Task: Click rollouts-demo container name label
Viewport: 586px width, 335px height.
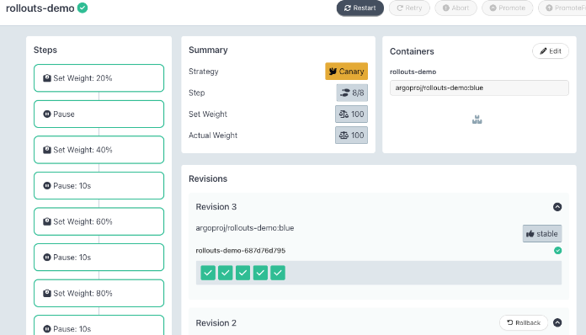Action: coord(413,72)
